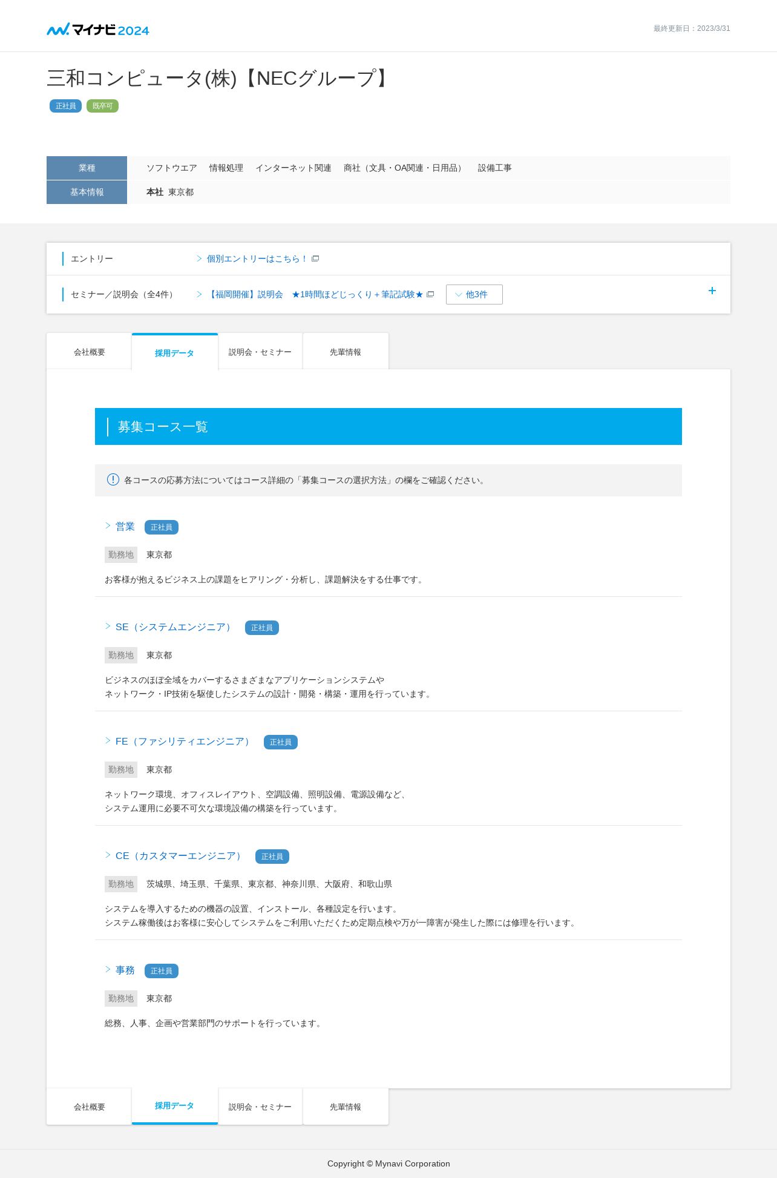Image resolution: width=777 pixels, height=1178 pixels.
Task: Open the bottom 説明会・セミナー tab
Action: (260, 1107)
